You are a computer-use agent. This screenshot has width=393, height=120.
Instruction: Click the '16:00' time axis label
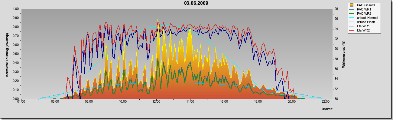[x=224, y=102]
